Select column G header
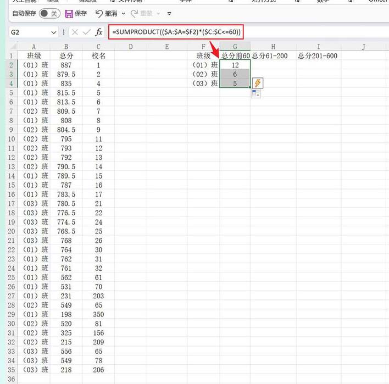This screenshot has height=384, width=389. point(235,47)
